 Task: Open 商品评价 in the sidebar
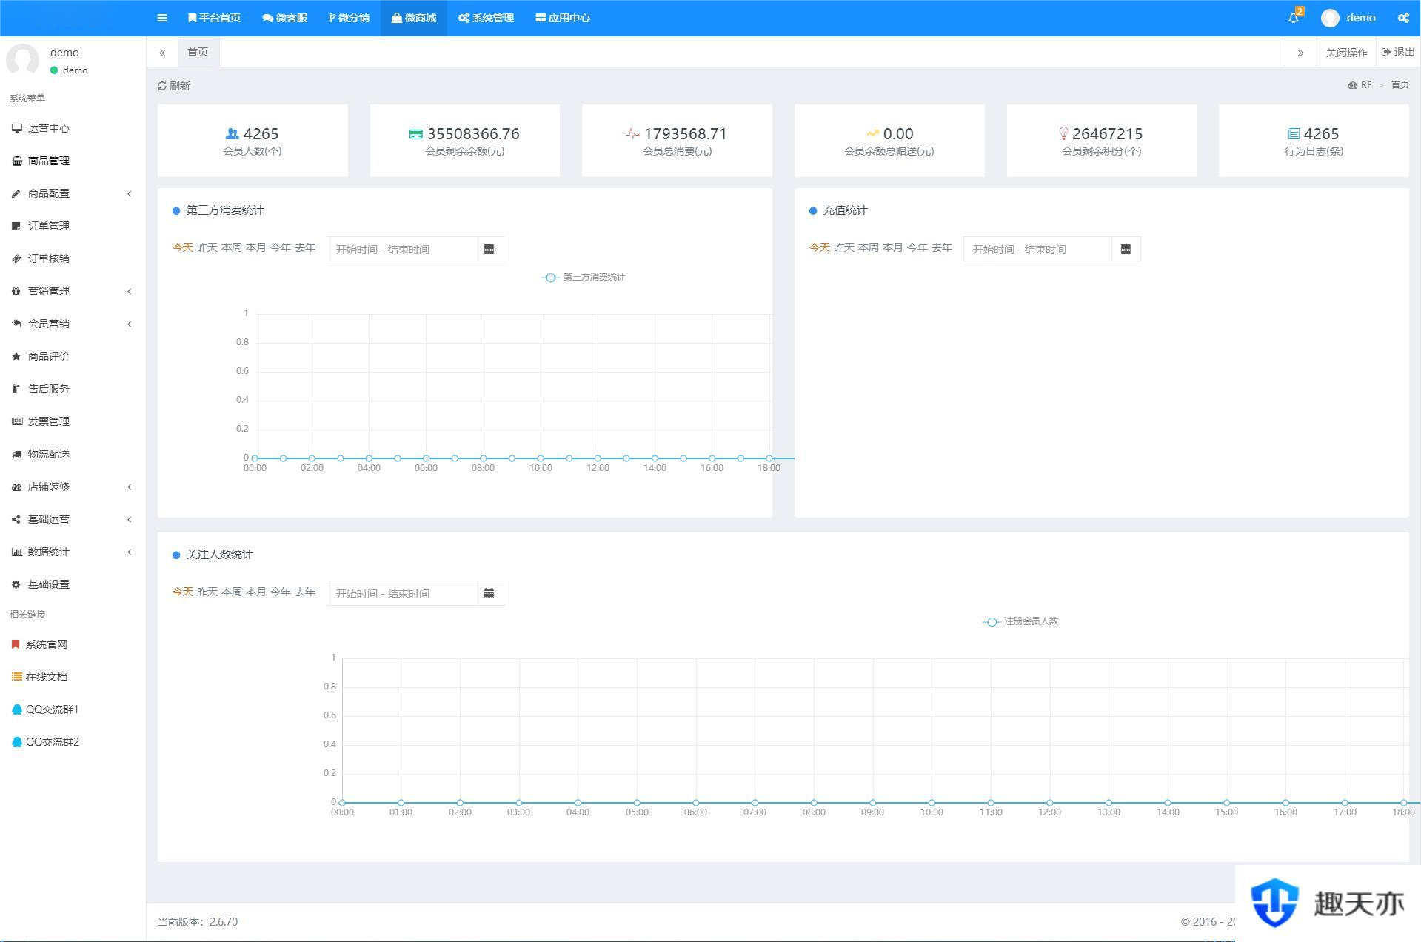pyautogui.click(x=72, y=356)
